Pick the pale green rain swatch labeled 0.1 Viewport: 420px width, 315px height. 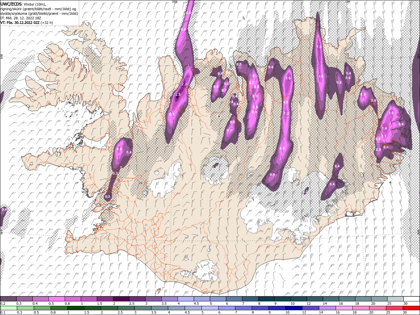(8, 308)
